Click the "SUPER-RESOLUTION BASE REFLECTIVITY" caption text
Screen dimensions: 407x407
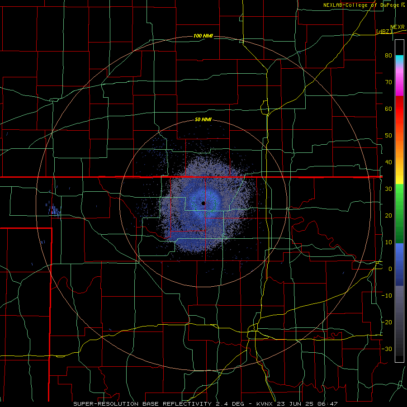pyautogui.click(x=142, y=404)
